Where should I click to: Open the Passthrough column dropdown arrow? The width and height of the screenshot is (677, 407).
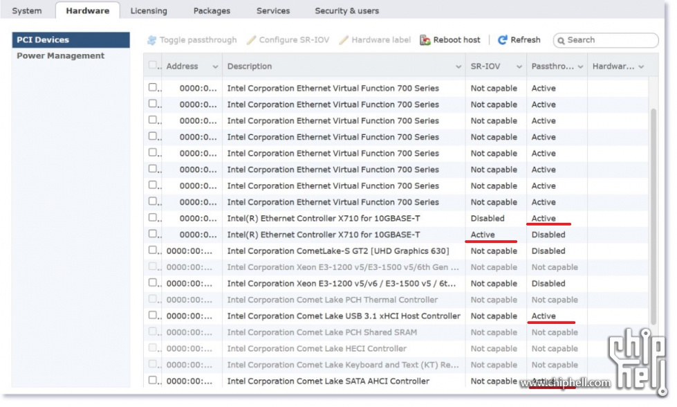580,66
